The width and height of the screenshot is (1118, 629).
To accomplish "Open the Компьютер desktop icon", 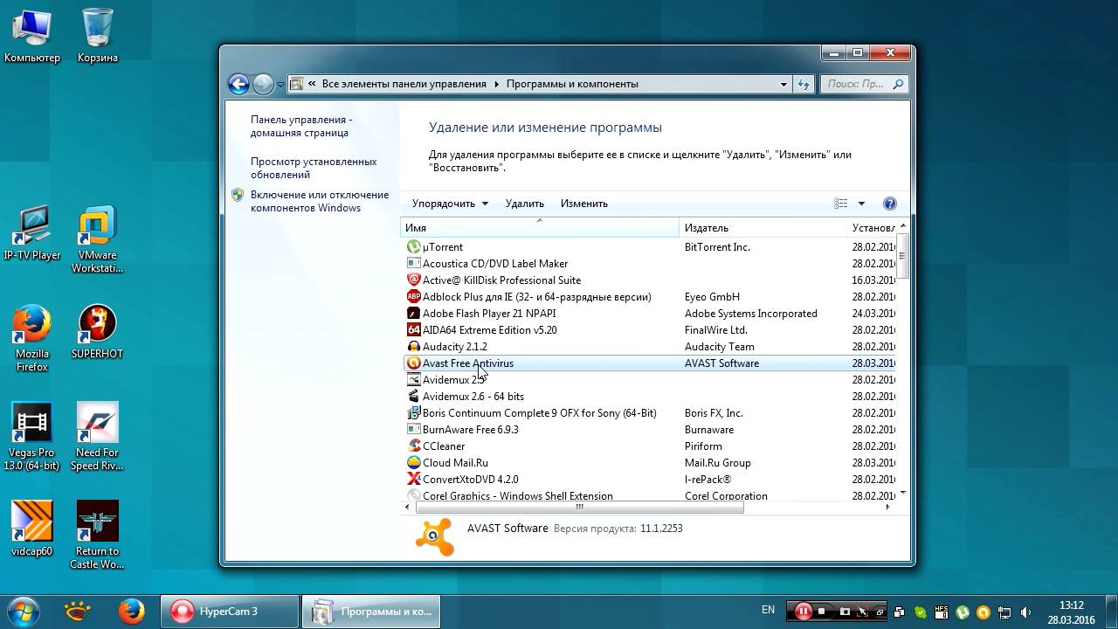I will (x=32, y=35).
